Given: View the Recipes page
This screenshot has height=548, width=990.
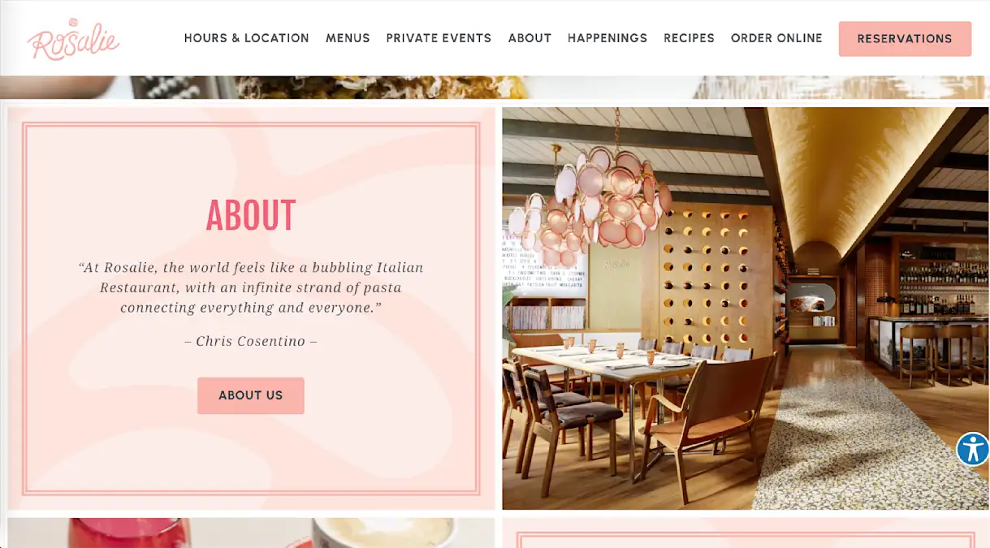Looking at the screenshot, I should point(689,38).
